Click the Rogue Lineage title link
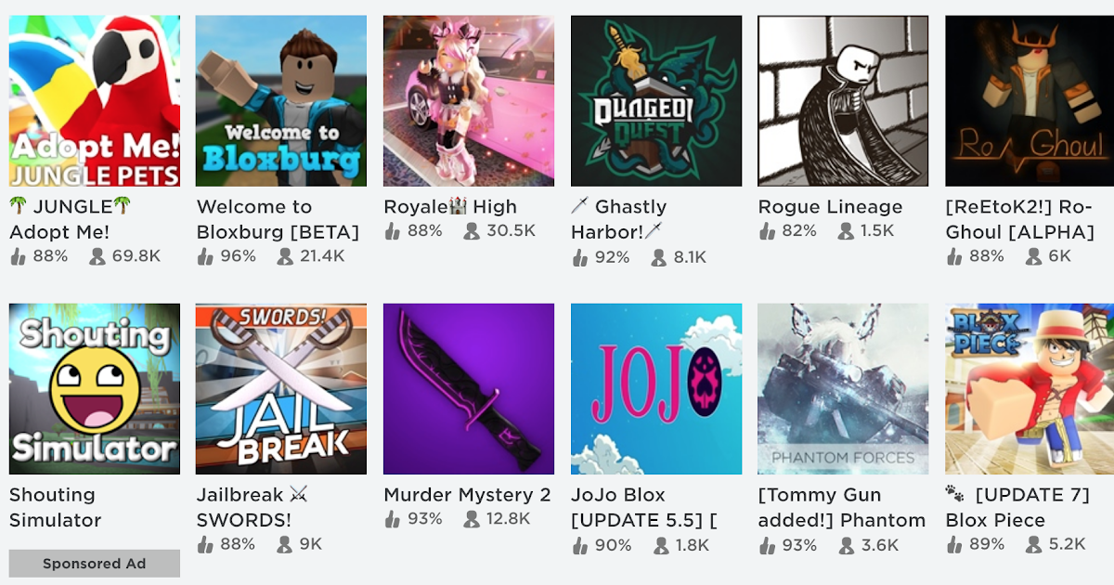Image resolution: width=1114 pixels, height=585 pixels. (x=830, y=207)
